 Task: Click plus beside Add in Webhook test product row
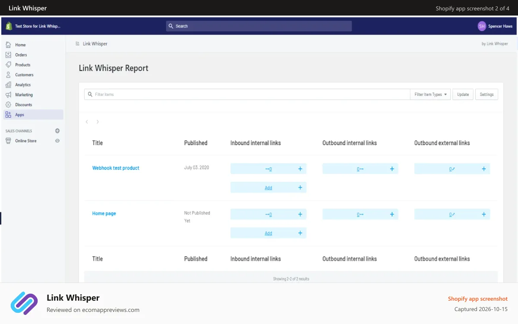300,187
